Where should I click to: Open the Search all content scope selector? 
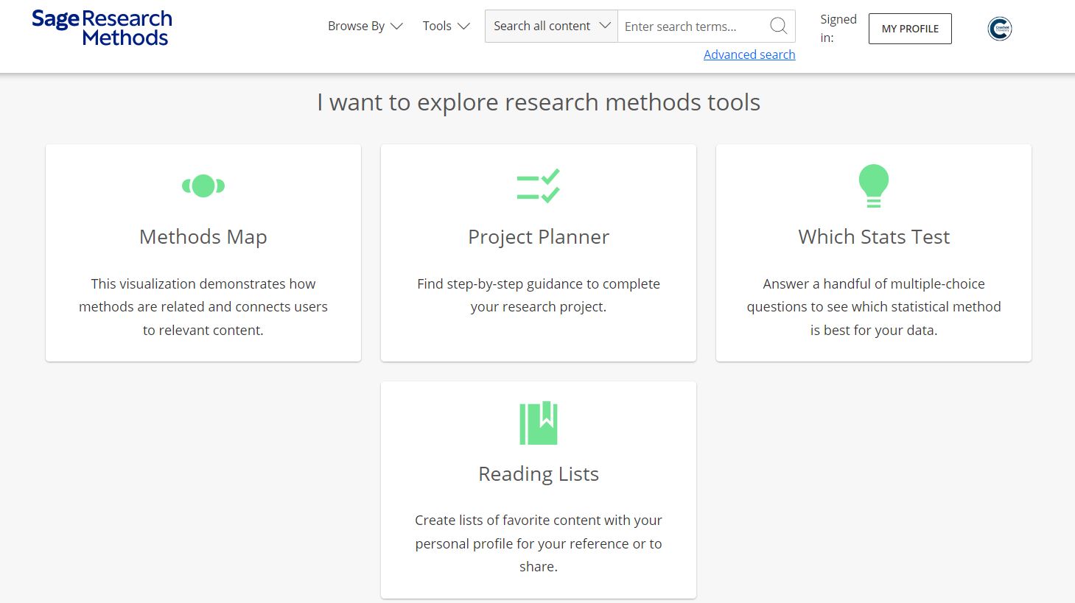pyautogui.click(x=550, y=25)
